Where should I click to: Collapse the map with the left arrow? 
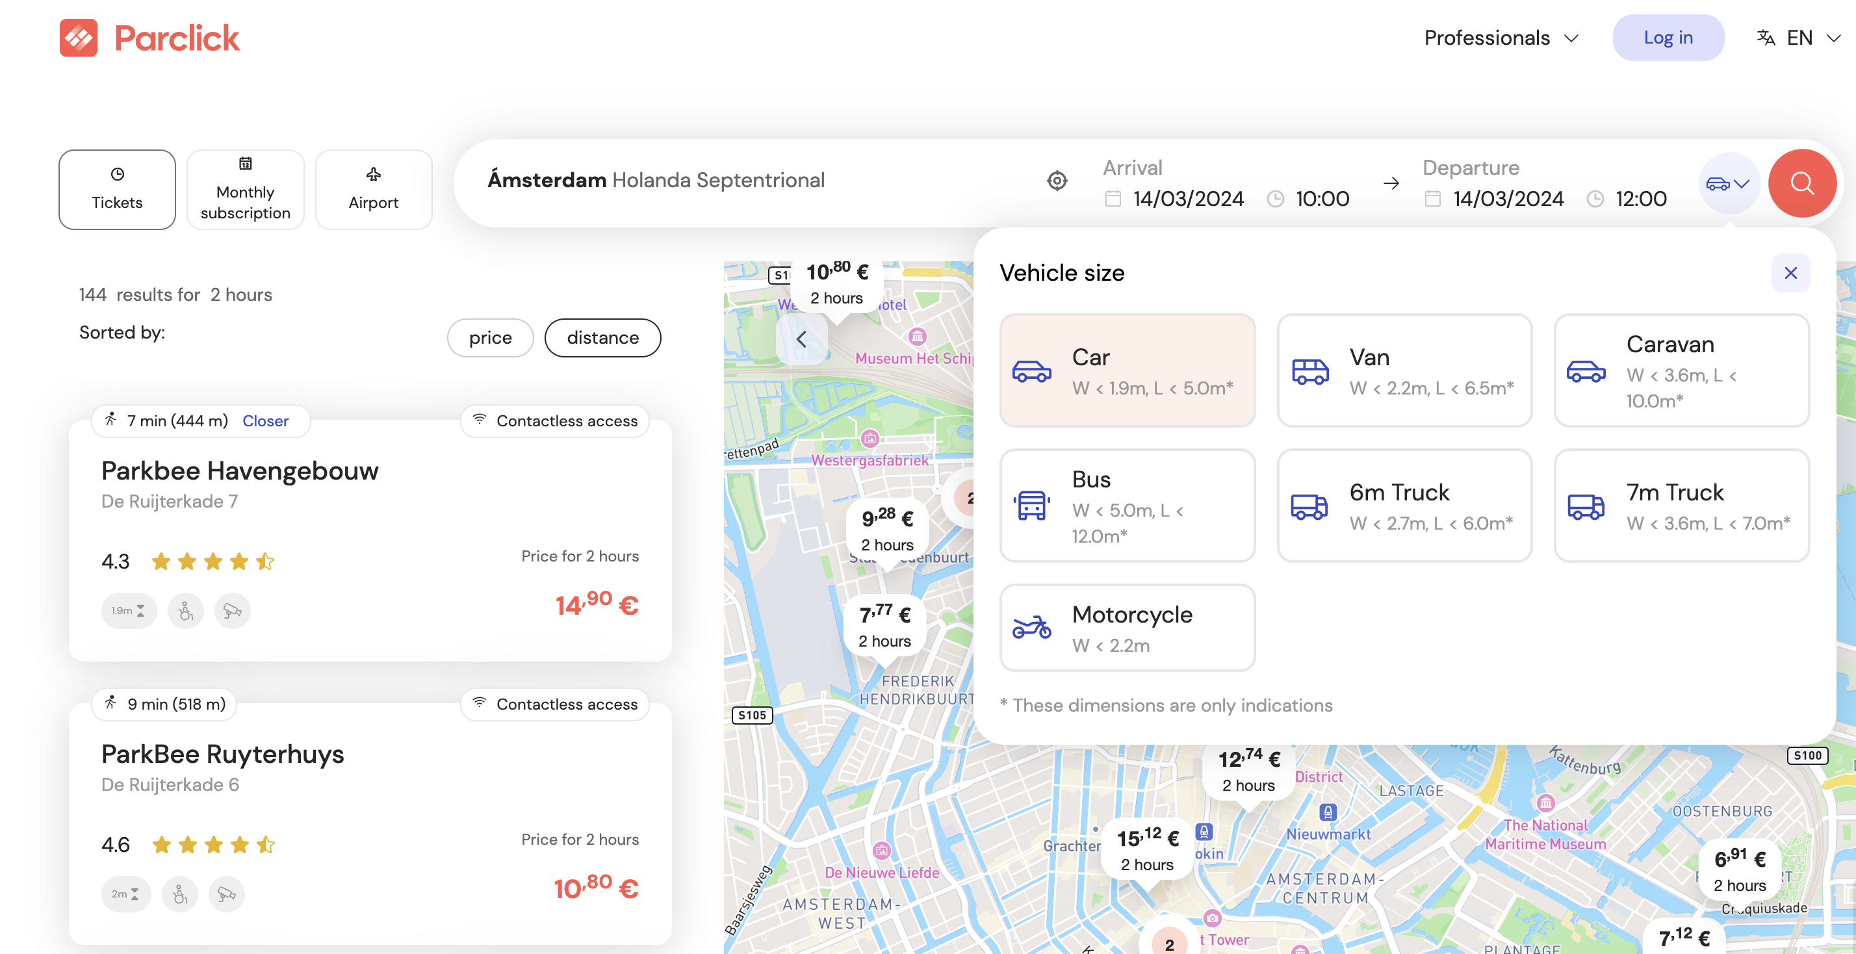[801, 339]
